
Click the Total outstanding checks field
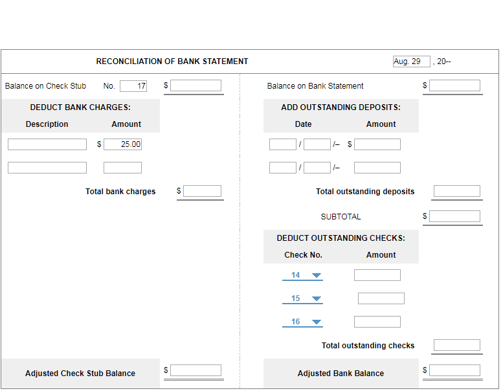click(457, 345)
